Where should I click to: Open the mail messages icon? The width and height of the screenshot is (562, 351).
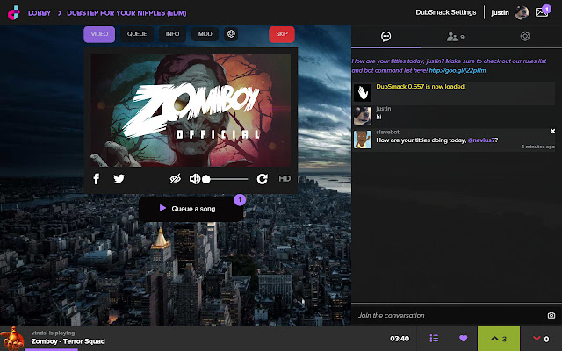[544, 11]
